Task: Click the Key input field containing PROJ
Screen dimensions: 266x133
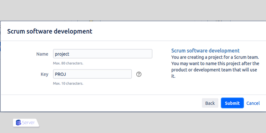Action: [92, 74]
